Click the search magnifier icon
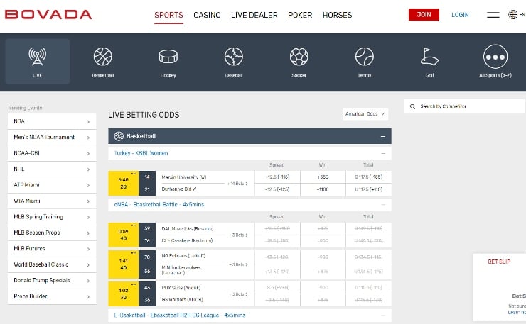The height and width of the screenshot is (324, 526). (412, 106)
